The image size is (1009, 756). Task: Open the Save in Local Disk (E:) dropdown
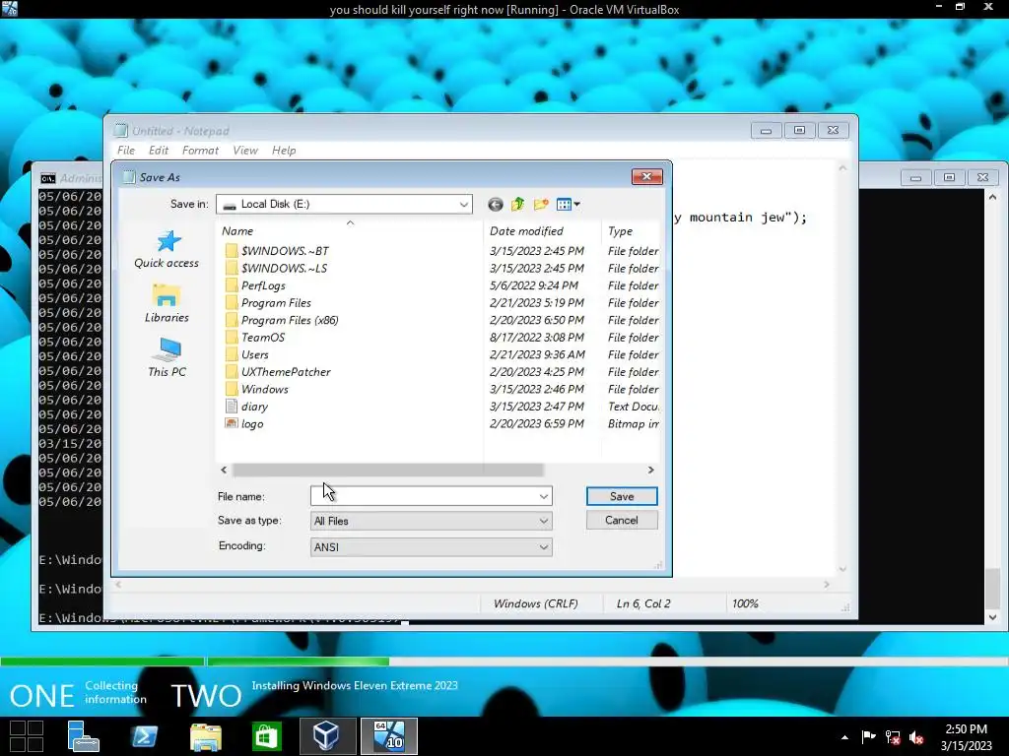click(x=344, y=205)
